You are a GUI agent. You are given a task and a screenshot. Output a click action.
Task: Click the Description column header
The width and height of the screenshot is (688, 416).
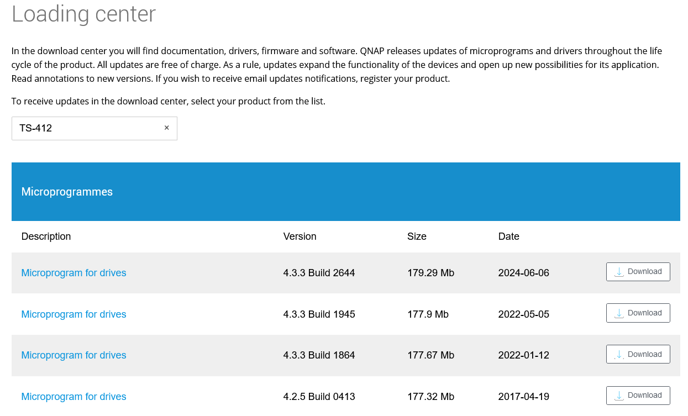coord(46,236)
